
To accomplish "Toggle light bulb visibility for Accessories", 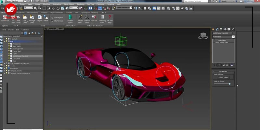I will [9, 44].
